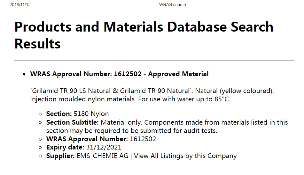This screenshot has height=175, width=304.
Task: Click the 2018/11/12 date in page header
Action: click(x=20, y=4)
